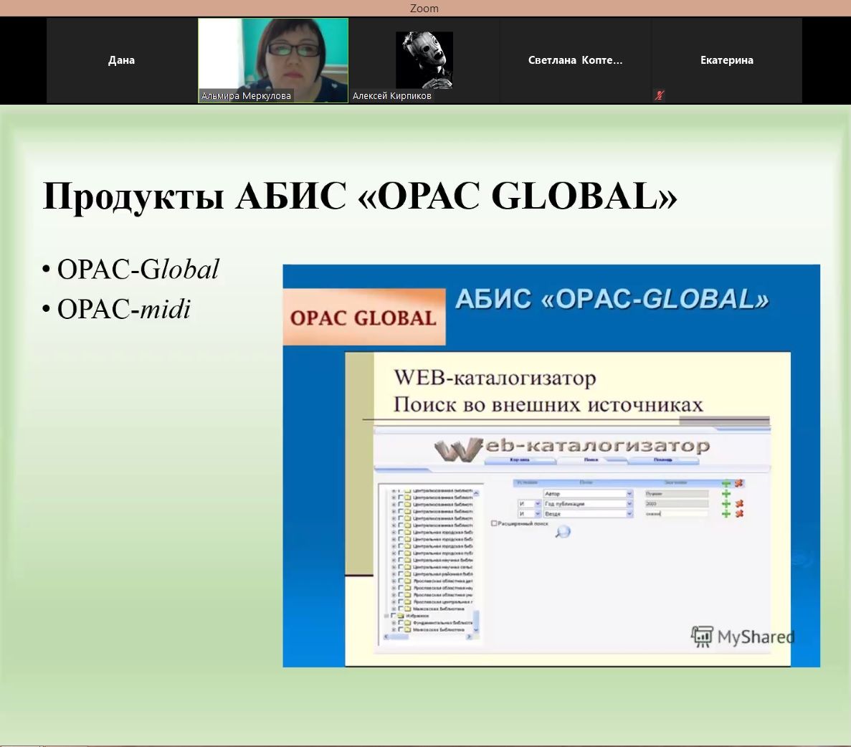Switch to the Корзина tab

[x=520, y=460]
